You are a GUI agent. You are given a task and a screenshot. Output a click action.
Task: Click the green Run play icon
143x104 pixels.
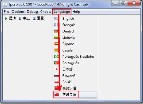tap(6, 18)
